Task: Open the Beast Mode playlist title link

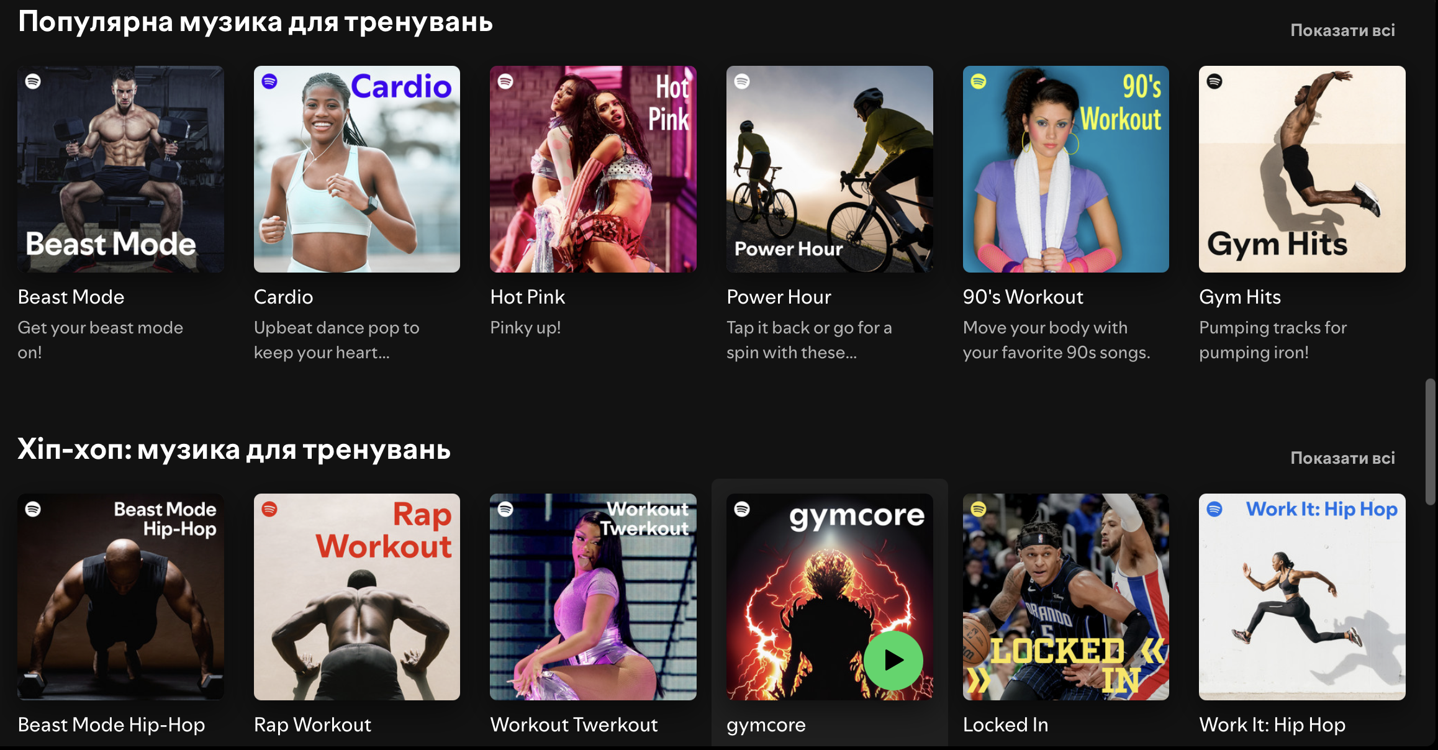Action: tap(71, 297)
